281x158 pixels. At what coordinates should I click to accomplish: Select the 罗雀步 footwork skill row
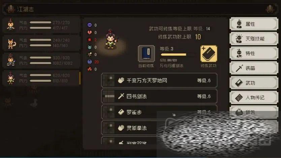(159, 112)
